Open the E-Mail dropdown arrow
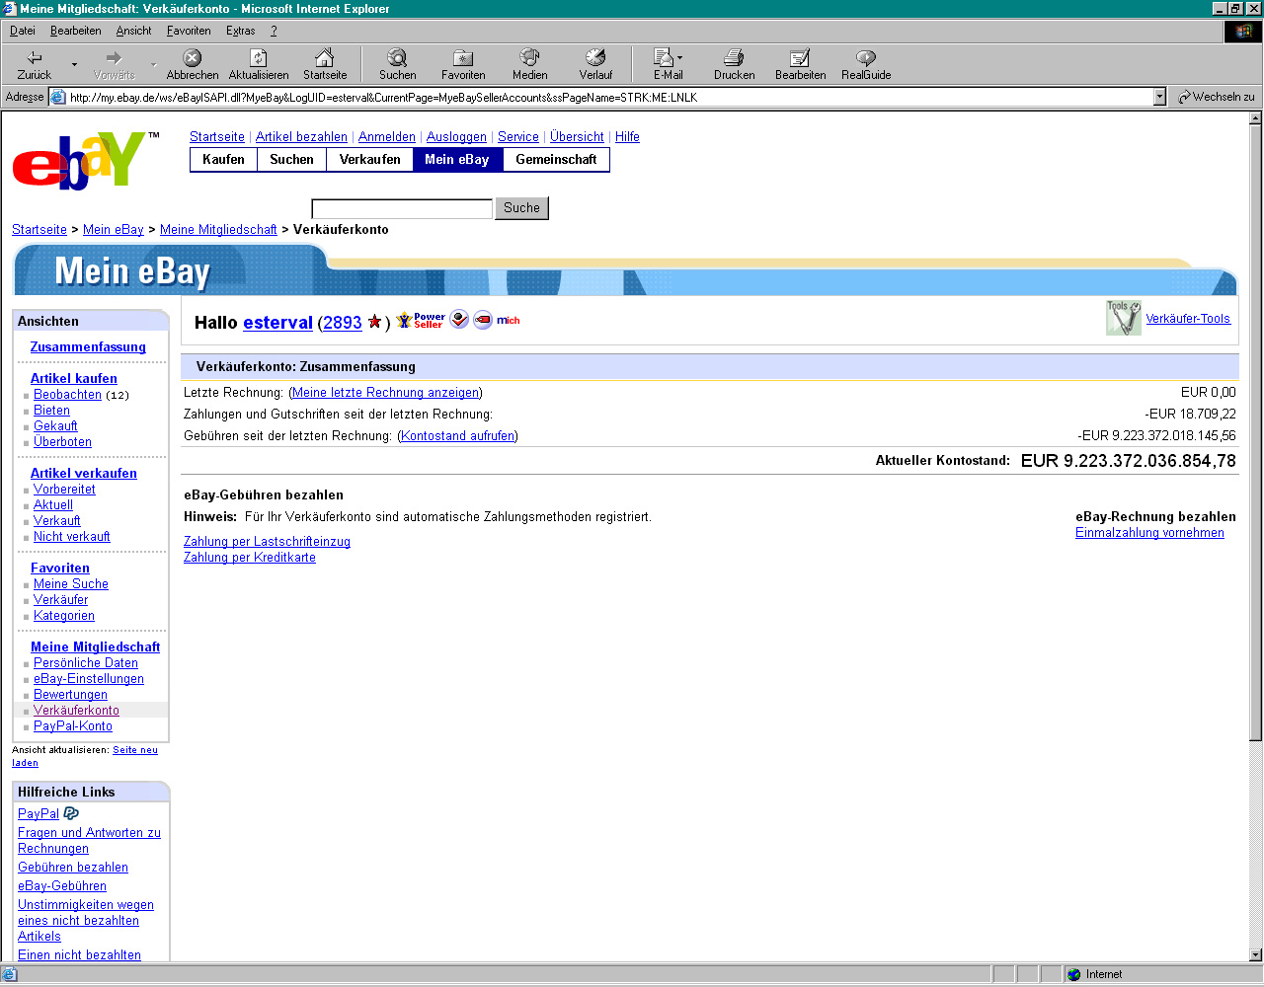Viewport: 1264px width, 987px height. (679, 57)
